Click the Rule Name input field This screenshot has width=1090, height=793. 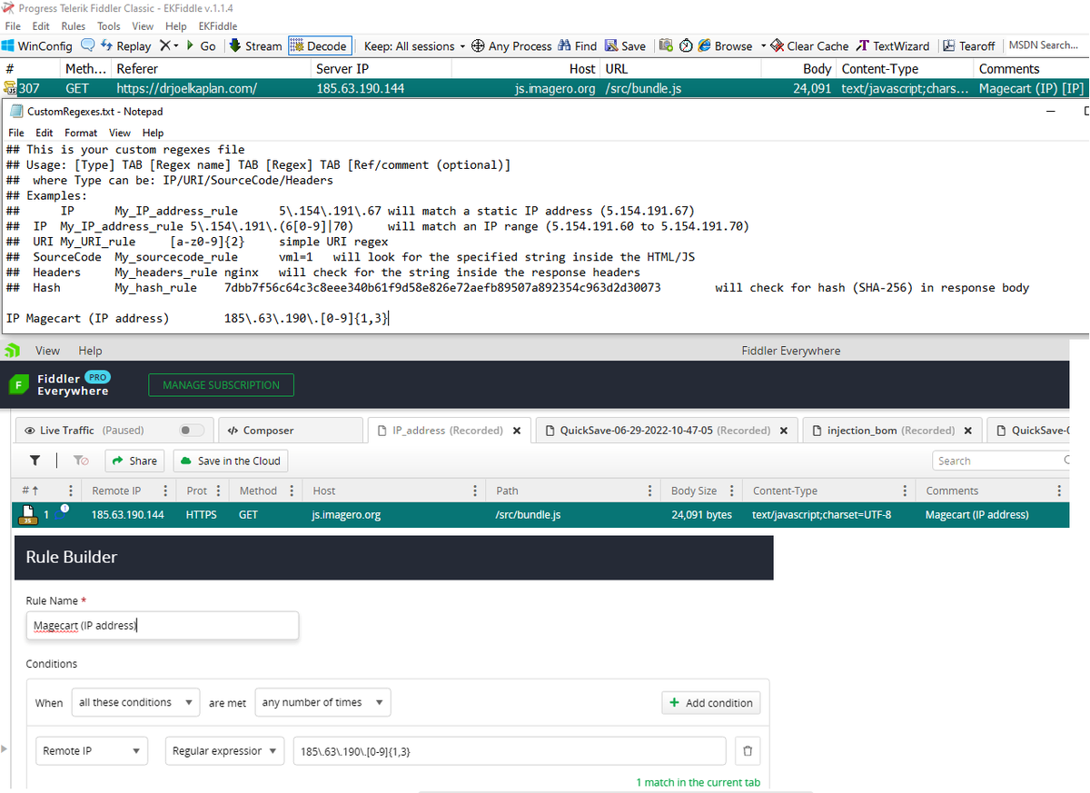[x=162, y=625]
